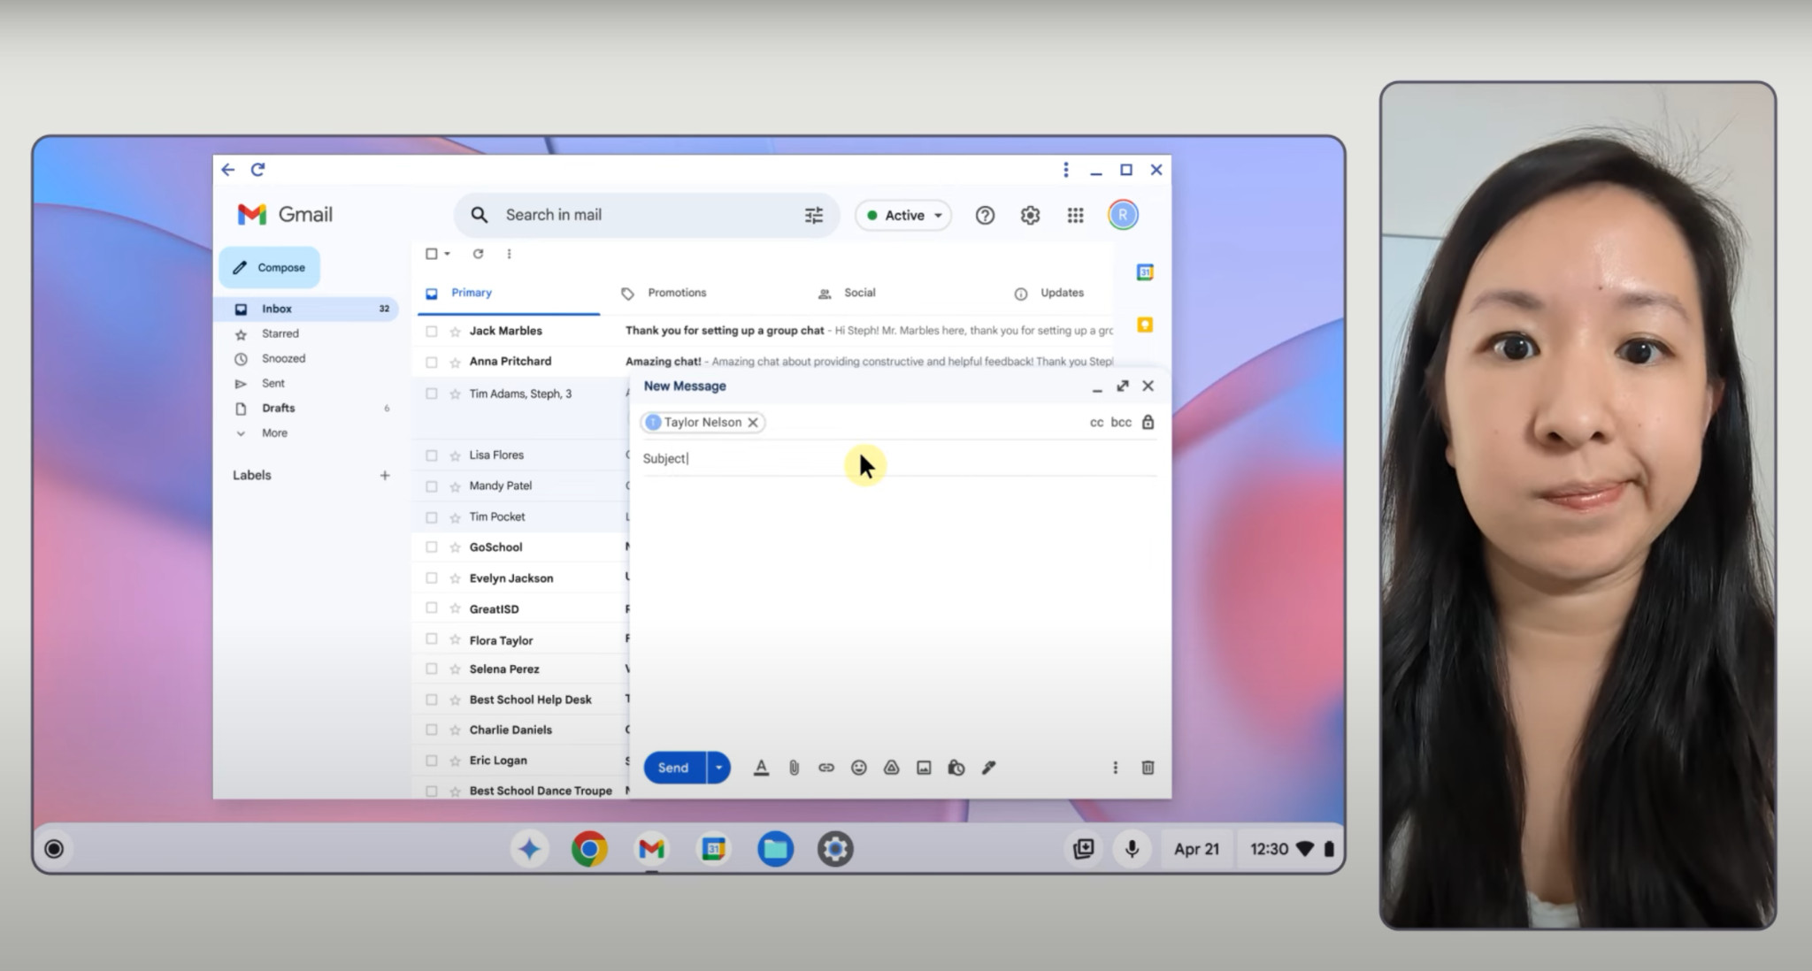Image resolution: width=1812 pixels, height=971 pixels.
Task: Select the signature icon in compose toolbar
Action: pos(987,768)
